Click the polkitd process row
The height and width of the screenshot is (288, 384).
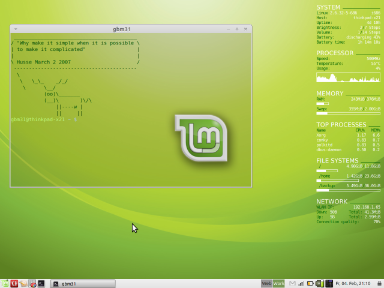tap(348, 145)
